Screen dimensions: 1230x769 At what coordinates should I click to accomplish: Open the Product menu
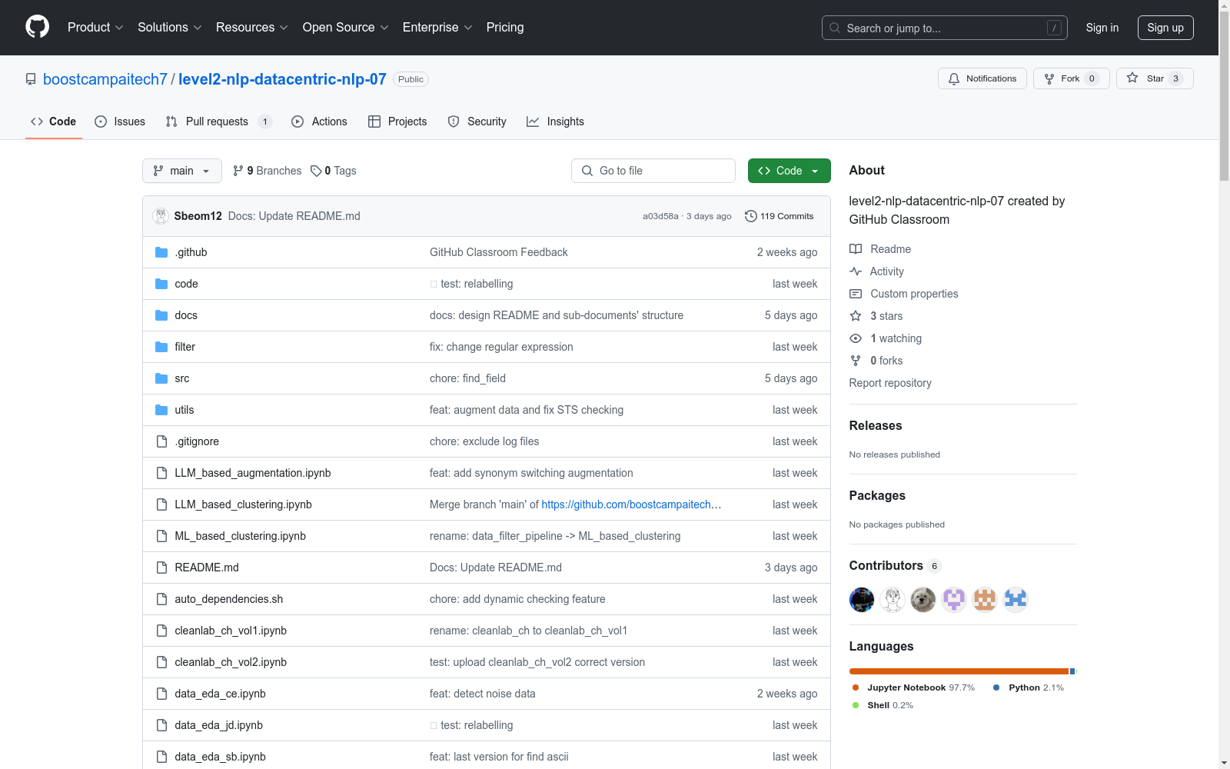point(95,28)
